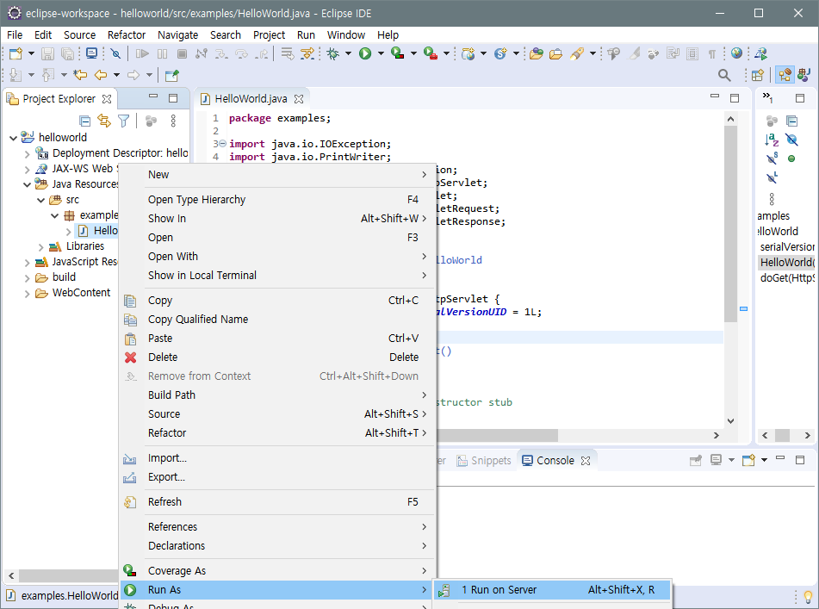Image resolution: width=819 pixels, height=609 pixels.
Task: Click the New wizard toolbar icon
Action: (16, 53)
